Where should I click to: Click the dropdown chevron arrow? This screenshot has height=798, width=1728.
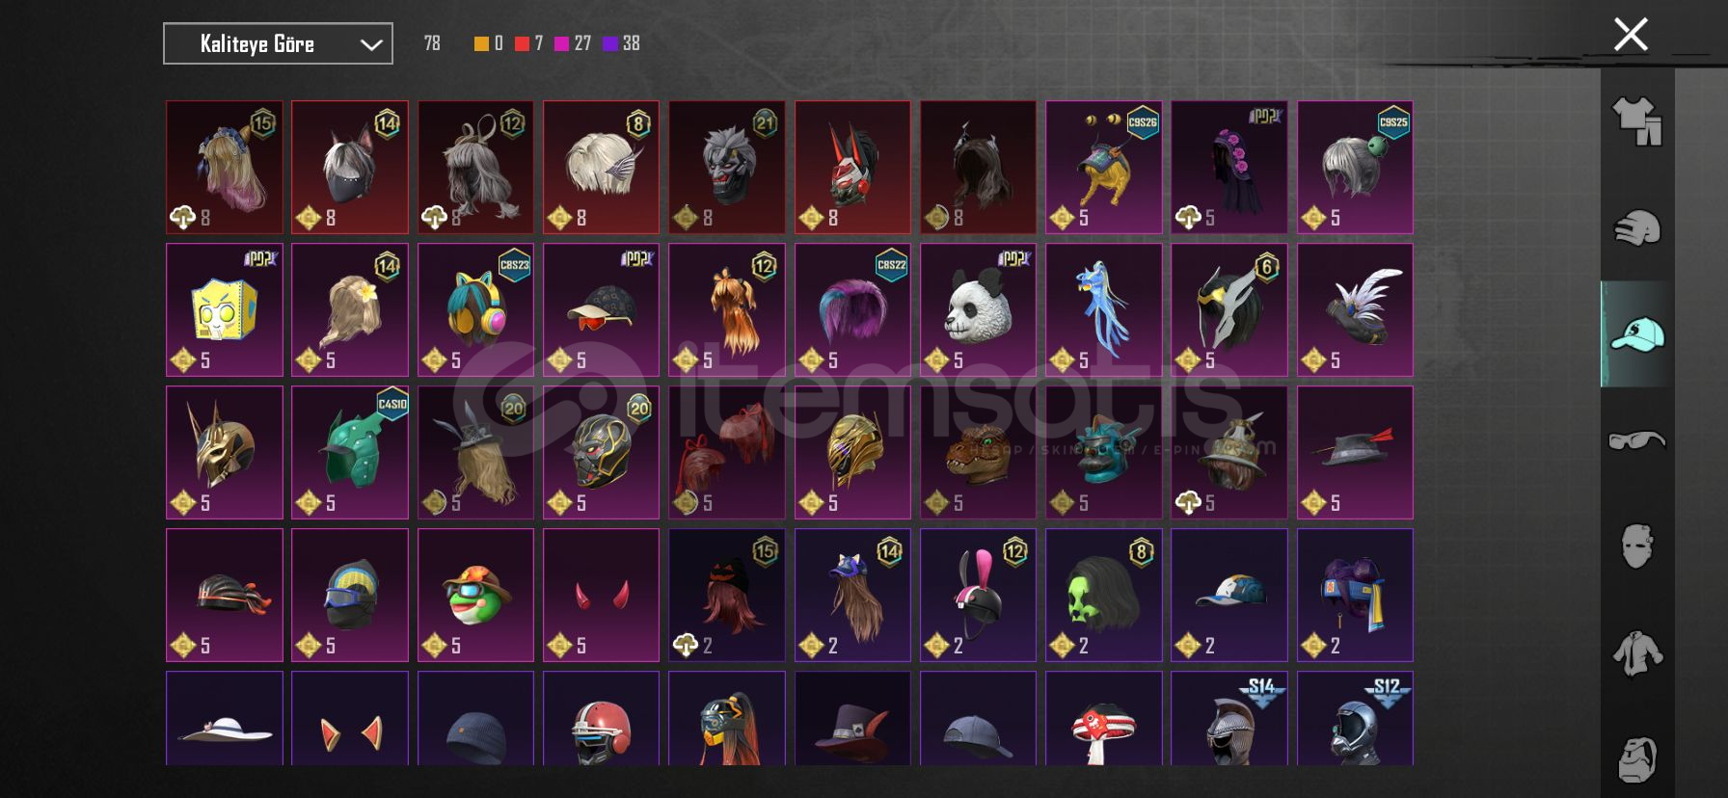click(x=371, y=44)
